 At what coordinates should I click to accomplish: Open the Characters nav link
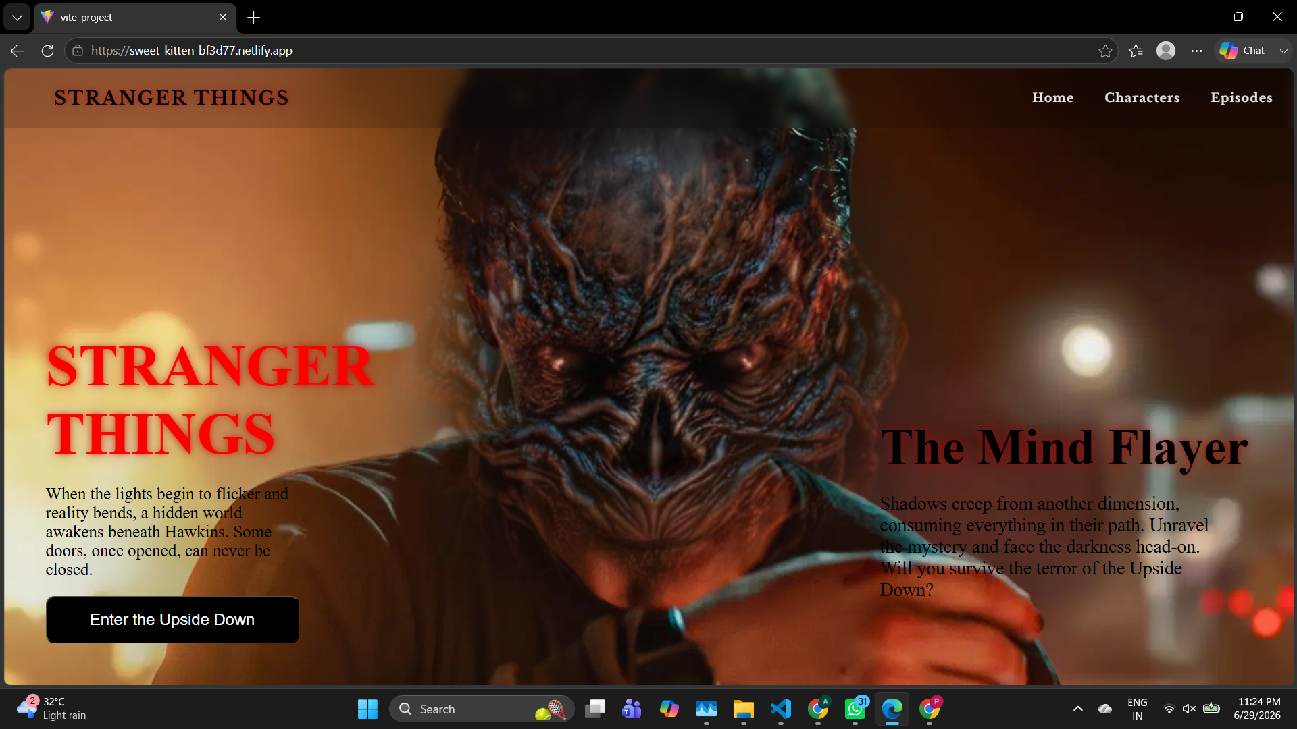tap(1142, 98)
